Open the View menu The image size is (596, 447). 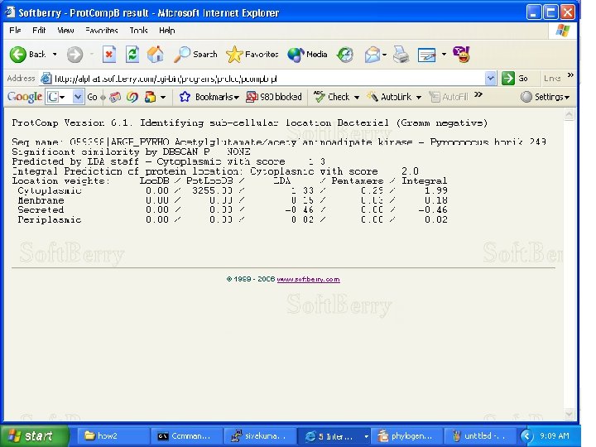click(x=65, y=31)
